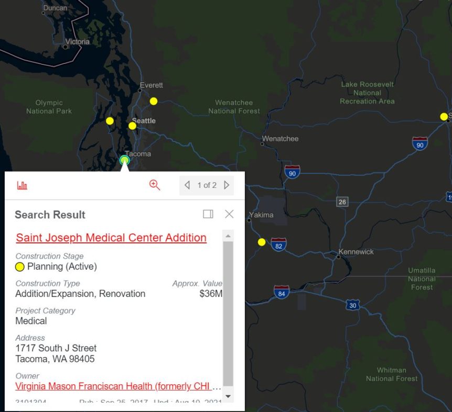
Task: Toggle the yellow Planning (Active) status indicator
Action: 20,267
